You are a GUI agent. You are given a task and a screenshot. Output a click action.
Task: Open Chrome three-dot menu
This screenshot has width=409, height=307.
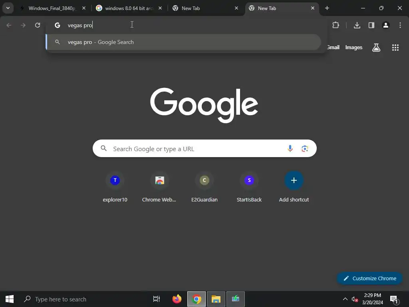pyautogui.click(x=400, y=25)
